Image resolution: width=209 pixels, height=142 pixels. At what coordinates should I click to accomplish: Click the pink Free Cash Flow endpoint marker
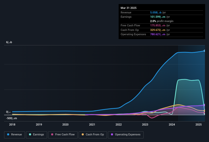(205, 113)
